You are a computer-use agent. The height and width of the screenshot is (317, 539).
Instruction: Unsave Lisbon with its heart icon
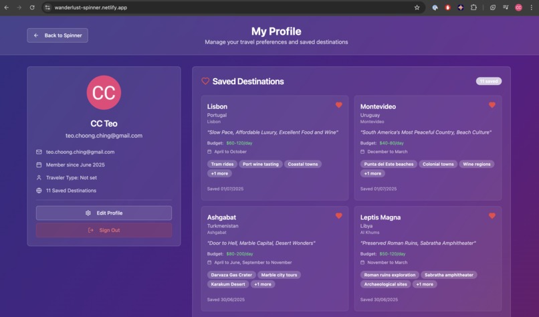point(338,105)
